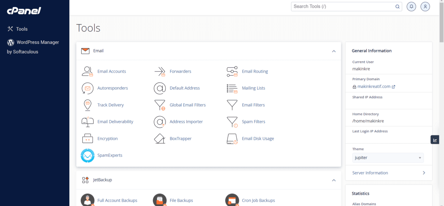Image resolution: width=444 pixels, height=206 pixels.
Task: Click the Track Delivery icon
Action: click(x=87, y=105)
